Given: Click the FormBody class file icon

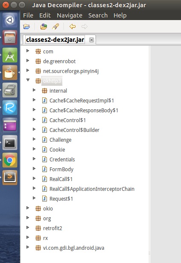Looking at the screenshot, I should point(44,169).
